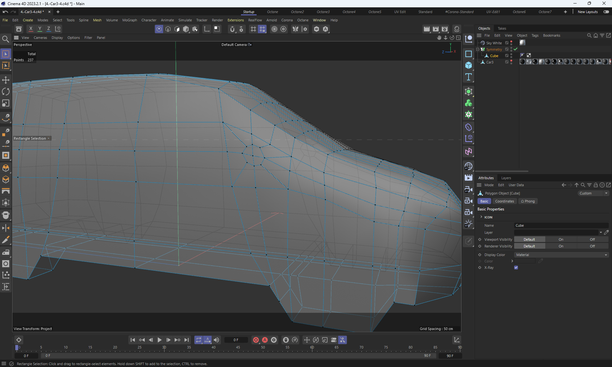Toggle New Layouts switch
Viewport: 612px width, 367px height.
click(606, 12)
